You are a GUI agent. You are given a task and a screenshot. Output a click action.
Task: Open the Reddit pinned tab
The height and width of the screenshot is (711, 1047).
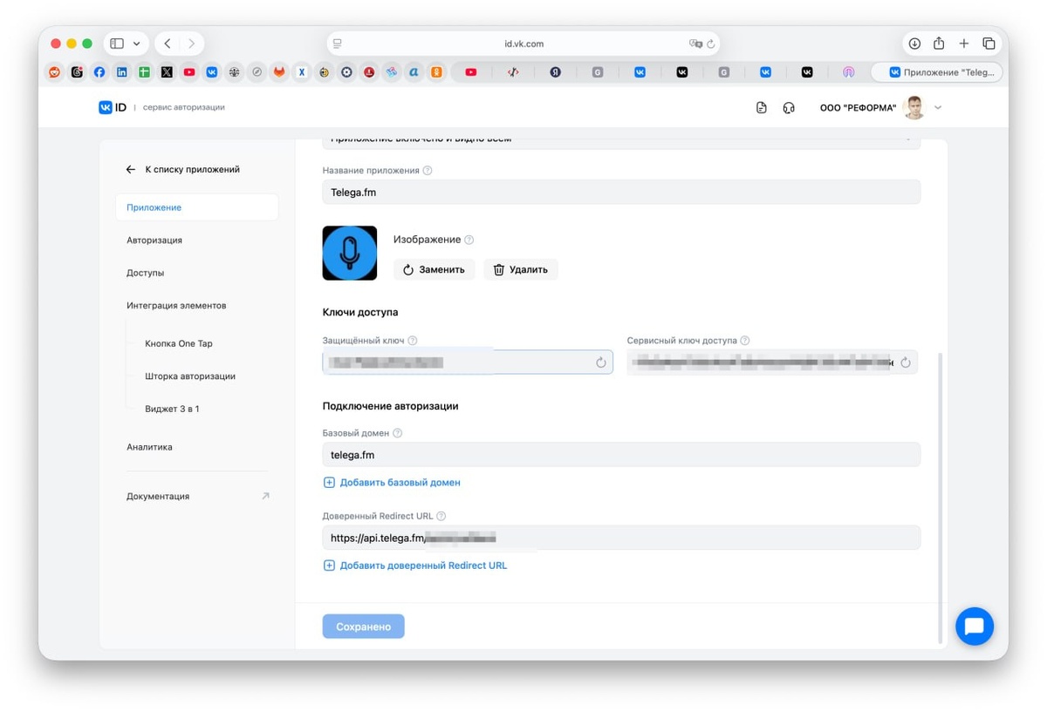[55, 72]
